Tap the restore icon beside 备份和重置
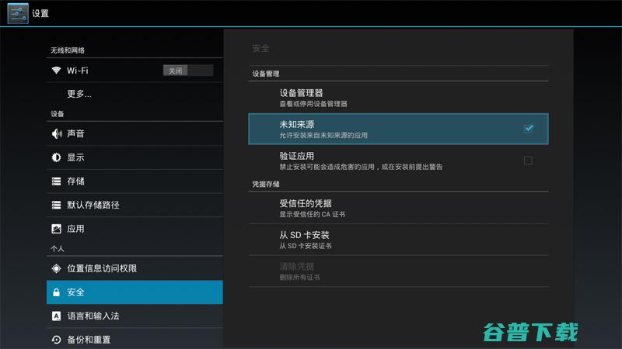622x349 pixels. (x=56, y=340)
